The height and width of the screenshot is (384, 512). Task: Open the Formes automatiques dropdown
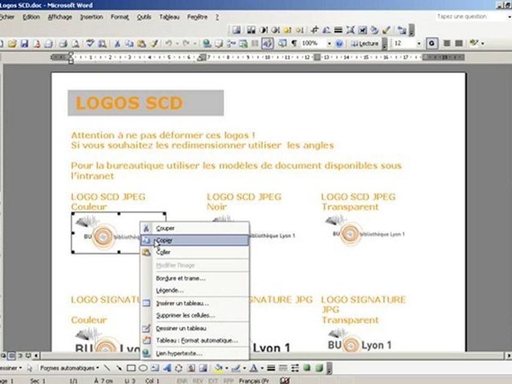pyautogui.click(x=69, y=369)
